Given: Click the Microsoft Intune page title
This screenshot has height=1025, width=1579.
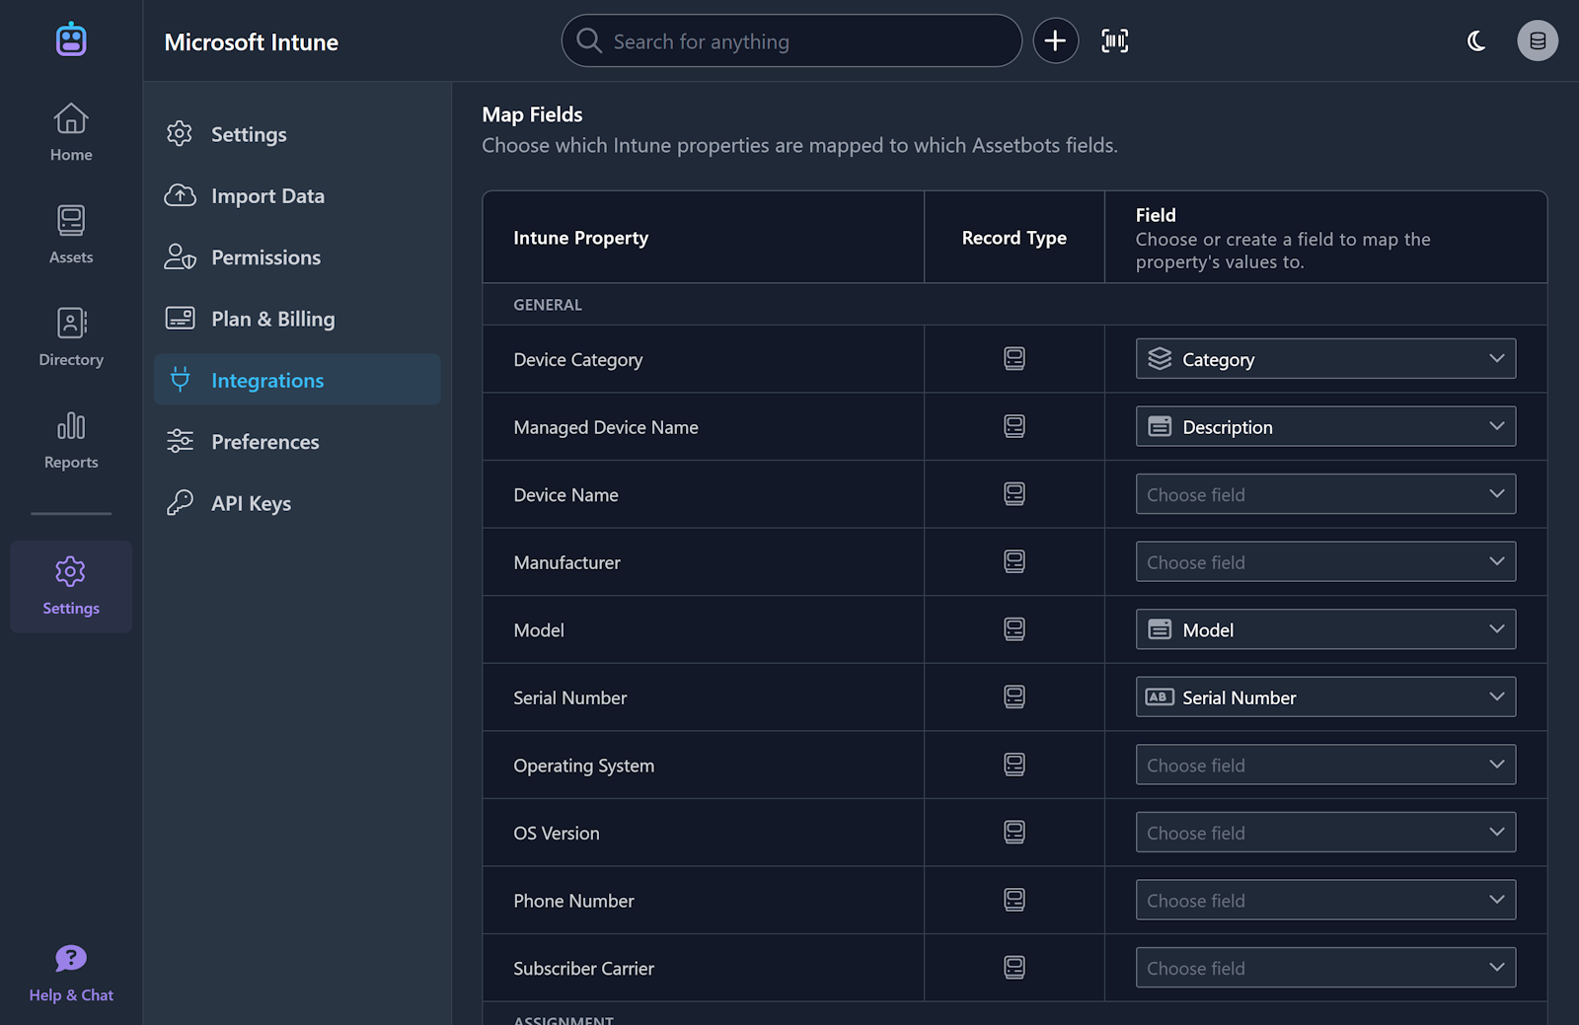Looking at the screenshot, I should pos(251,41).
